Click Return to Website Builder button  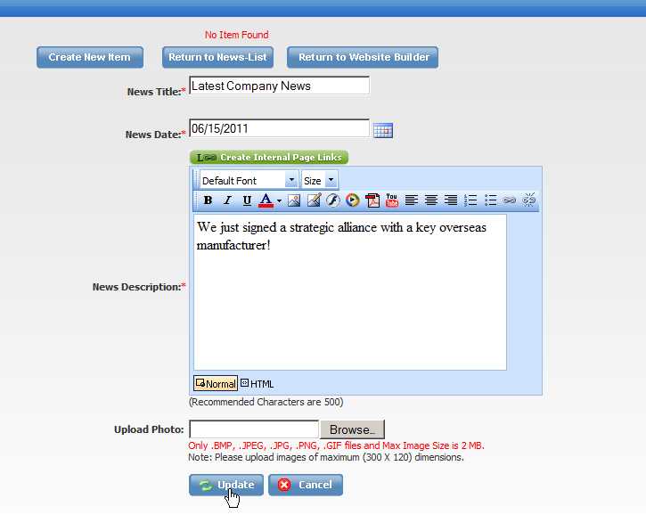point(363,57)
